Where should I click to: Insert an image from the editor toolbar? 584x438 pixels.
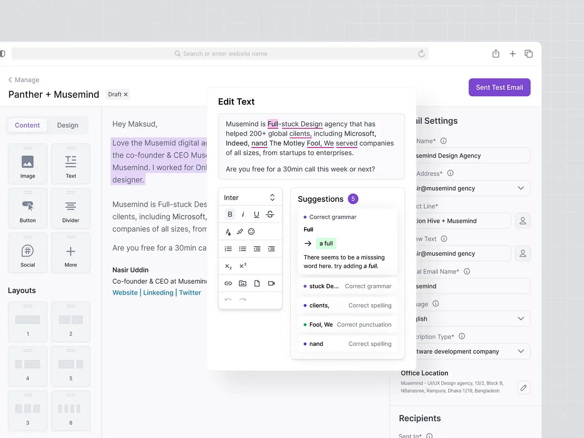(x=243, y=283)
